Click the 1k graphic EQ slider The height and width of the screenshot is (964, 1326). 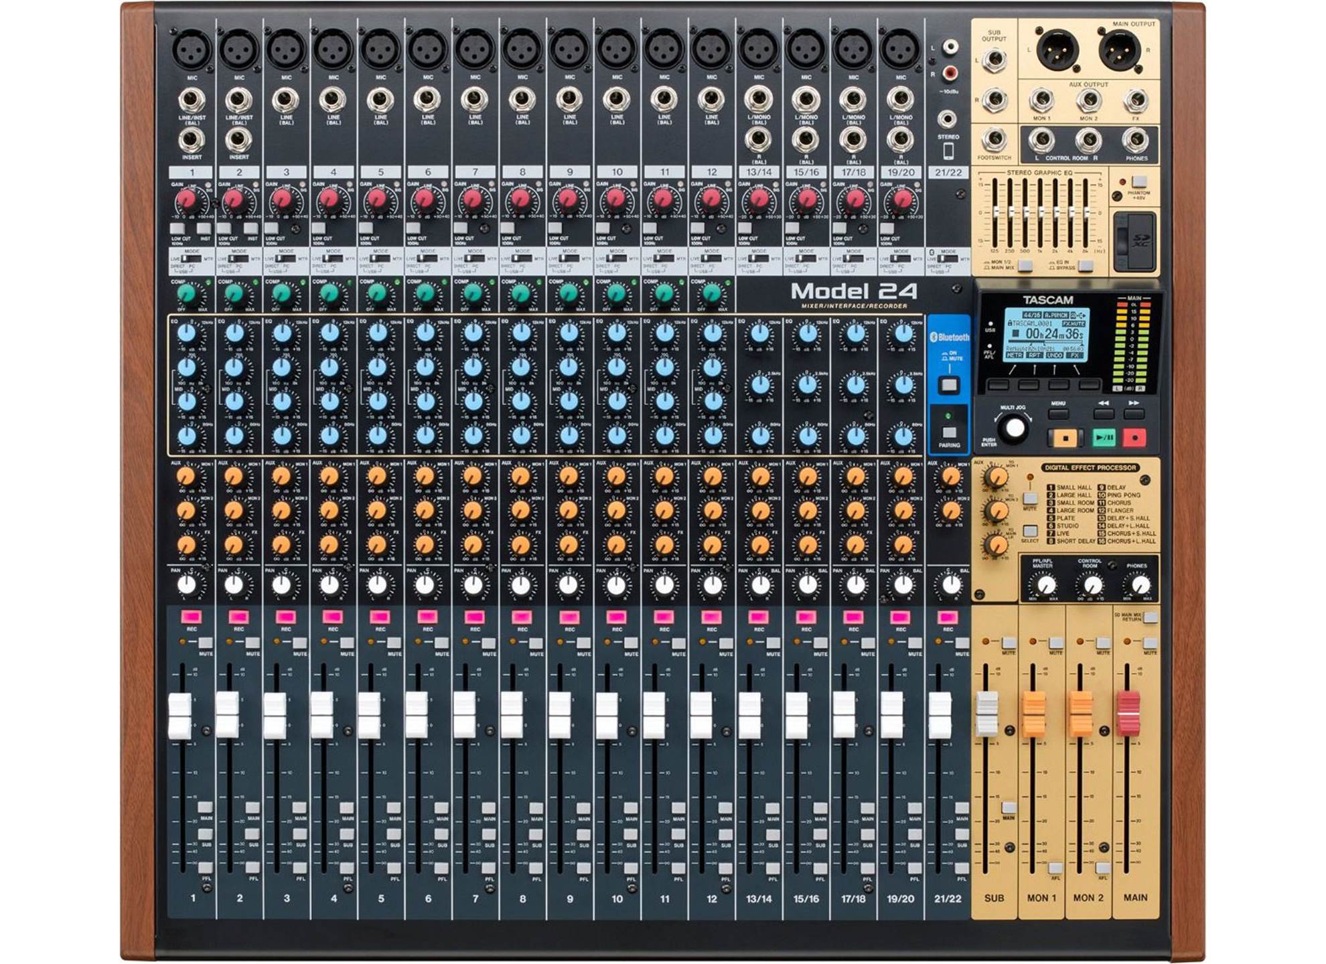coord(1041,213)
